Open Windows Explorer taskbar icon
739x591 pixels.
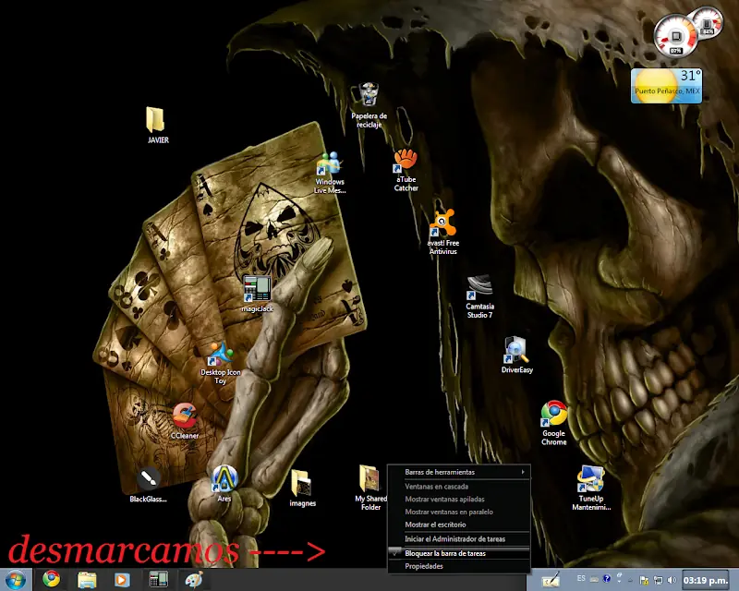tap(87, 580)
